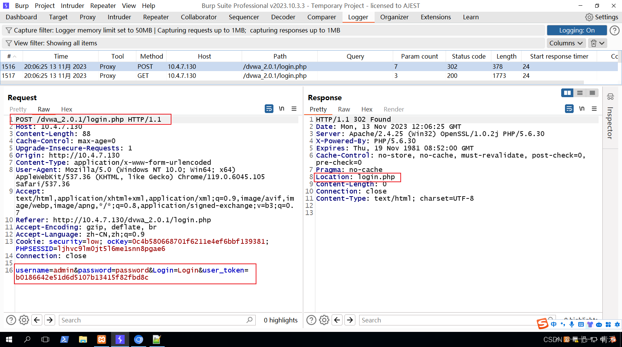Toggle word wrap icon in Request panel

point(269,109)
